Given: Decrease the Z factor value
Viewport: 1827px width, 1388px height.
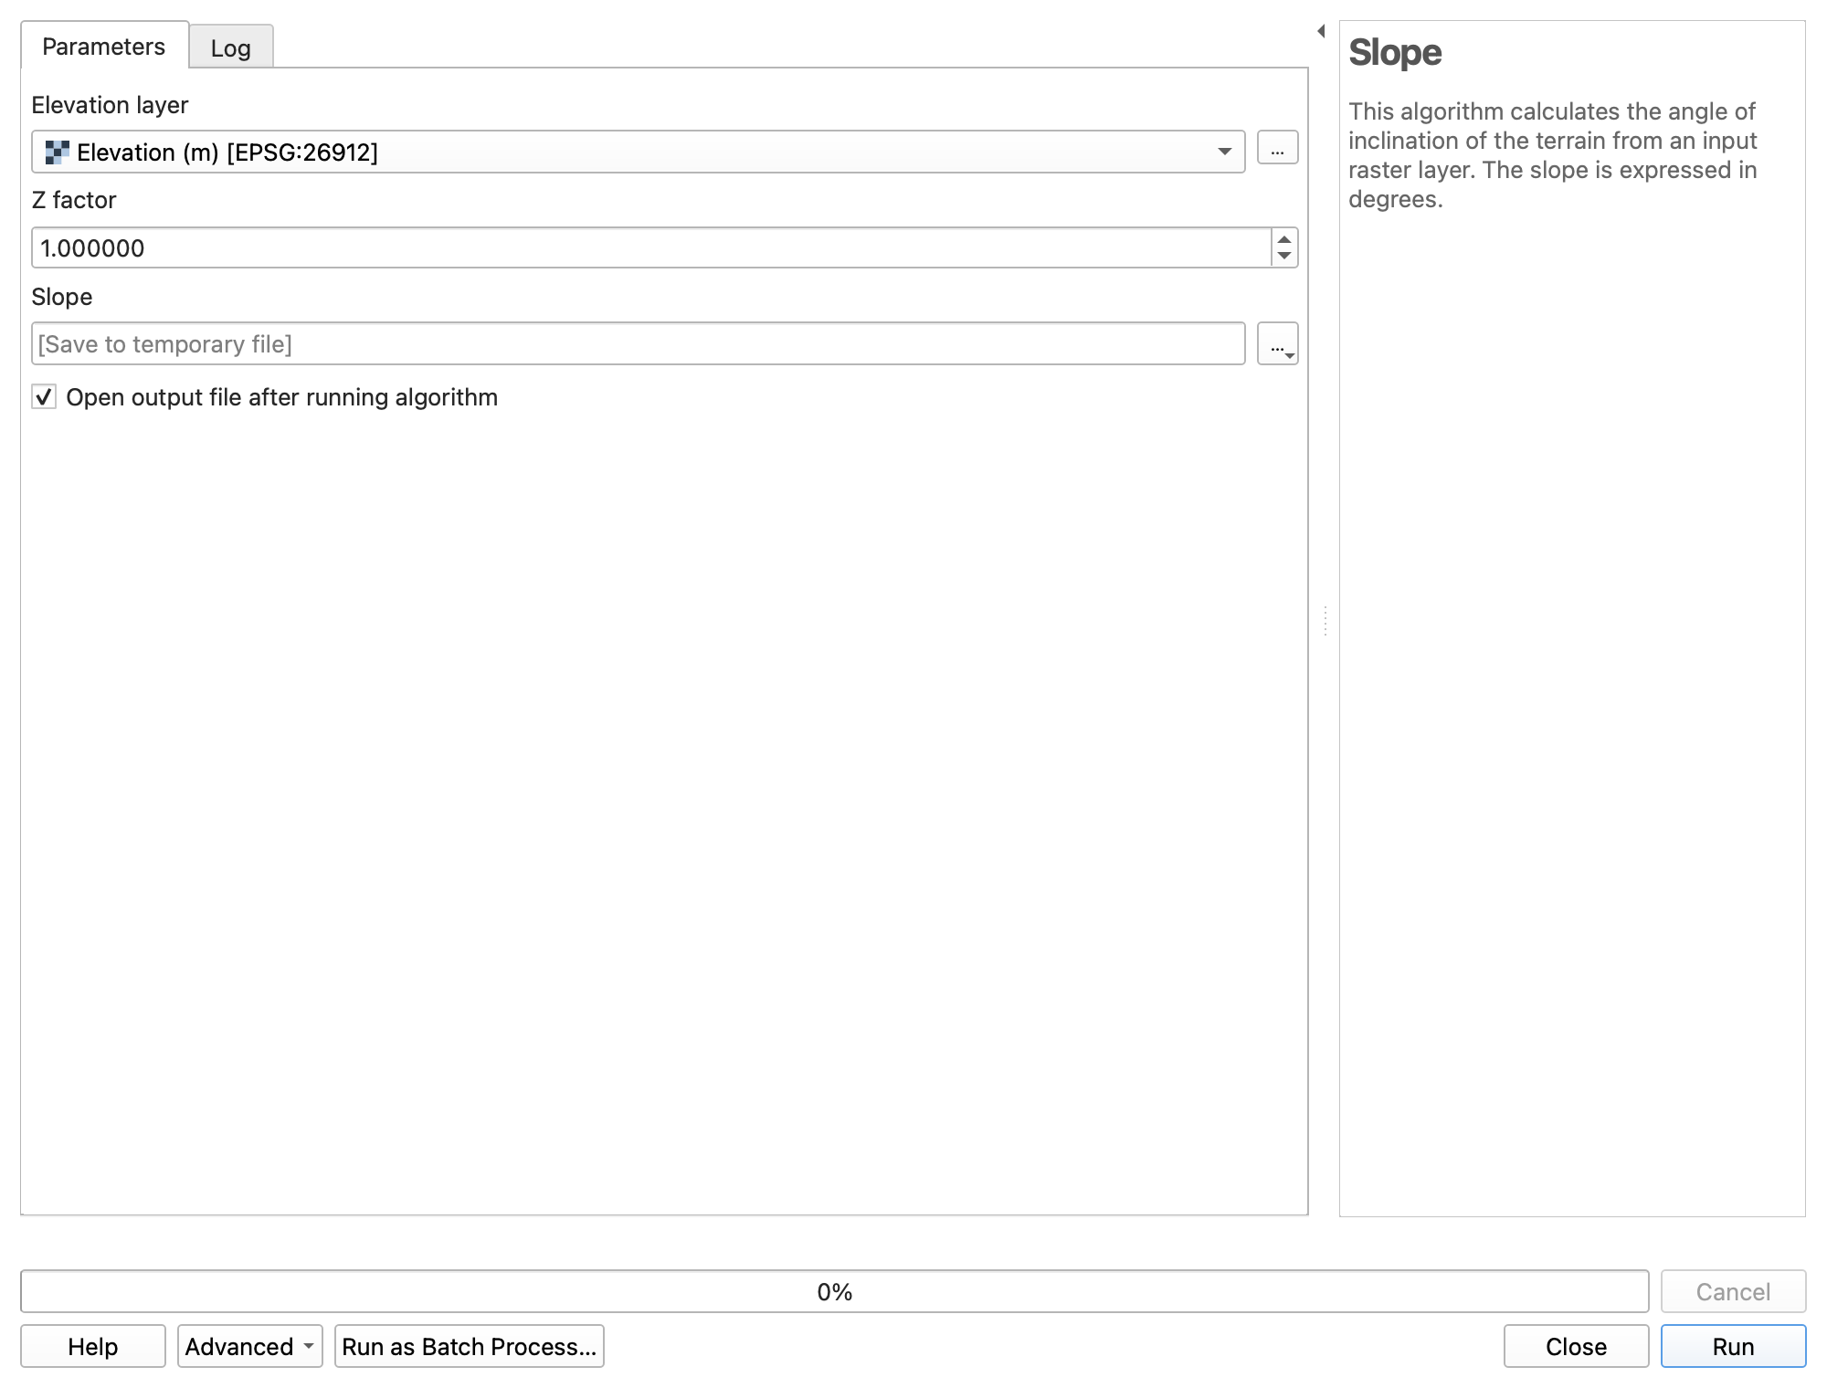Looking at the screenshot, I should 1284,256.
